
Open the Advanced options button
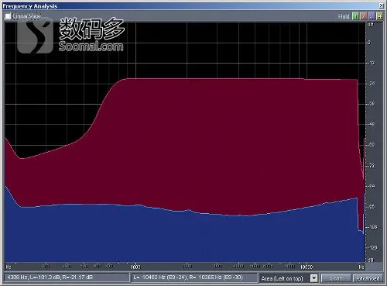coord(368,278)
